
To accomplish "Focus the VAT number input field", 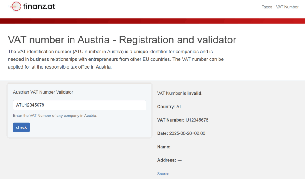I will 80,105.
